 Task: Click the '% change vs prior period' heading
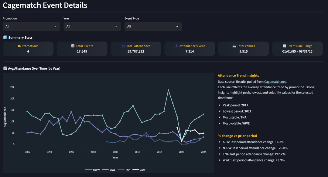(237, 136)
